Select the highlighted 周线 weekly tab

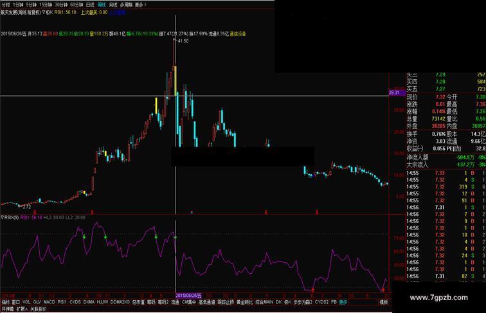pos(102,4)
